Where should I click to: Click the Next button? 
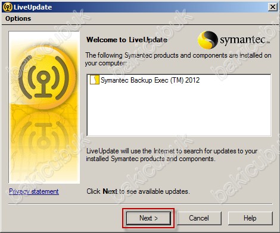pyautogui.click(x=148, y=218)
